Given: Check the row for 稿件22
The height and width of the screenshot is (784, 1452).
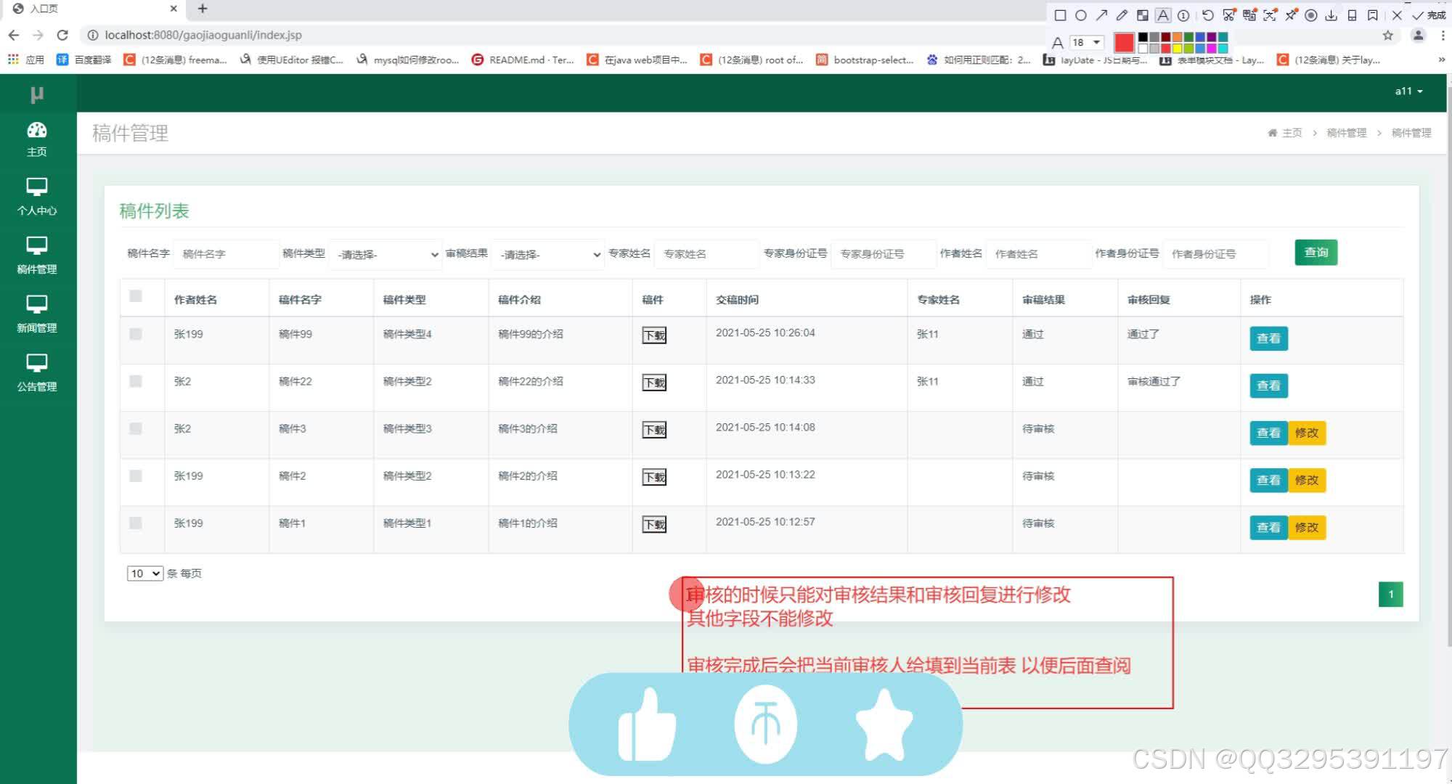Looking at the screenshot, I should pos(136,381).
